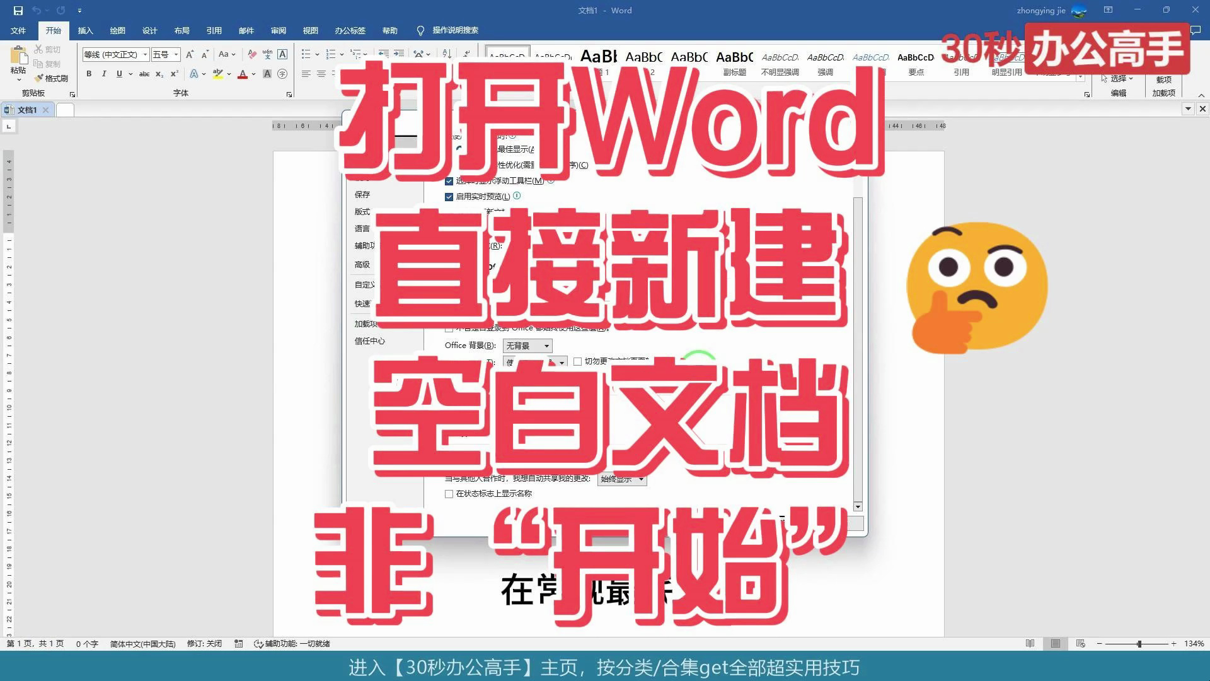Switch to the 审阅 (Review) tab
The width and height of the screenshot is (1210, 681).
[278, 30]
